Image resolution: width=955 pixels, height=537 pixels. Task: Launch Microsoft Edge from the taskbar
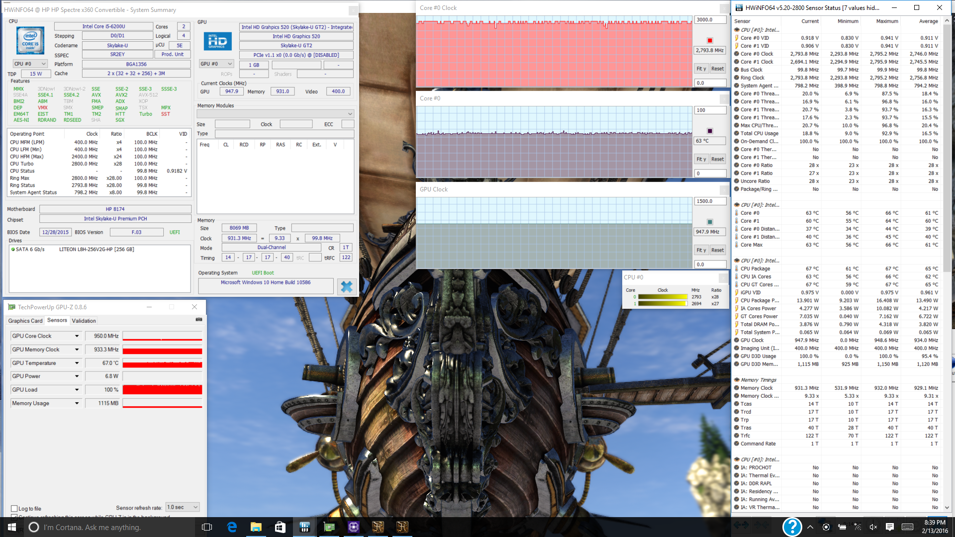[x=232, y=527]
